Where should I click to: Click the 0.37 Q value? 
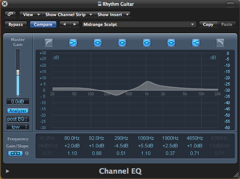170,153
